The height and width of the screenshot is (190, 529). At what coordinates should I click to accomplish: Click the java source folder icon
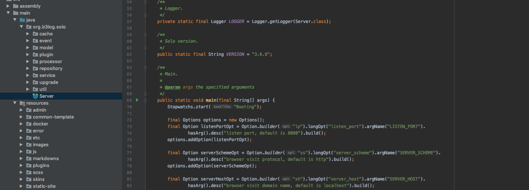tap(22, 20)
